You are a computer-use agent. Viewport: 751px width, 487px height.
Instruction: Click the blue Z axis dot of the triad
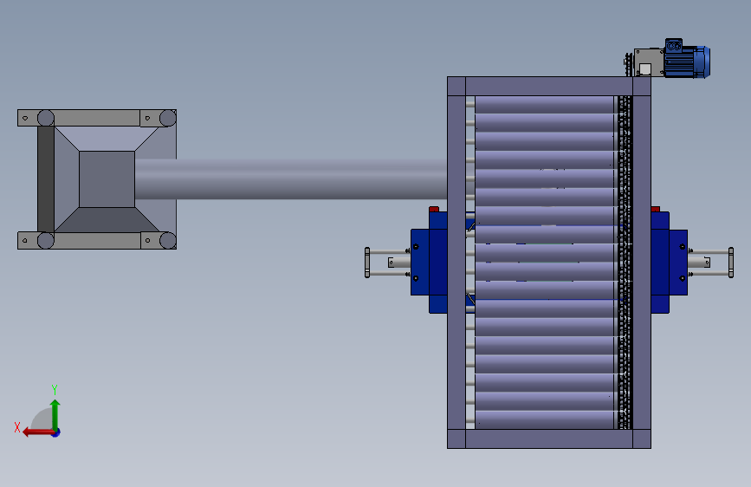[x=56, y=432]
